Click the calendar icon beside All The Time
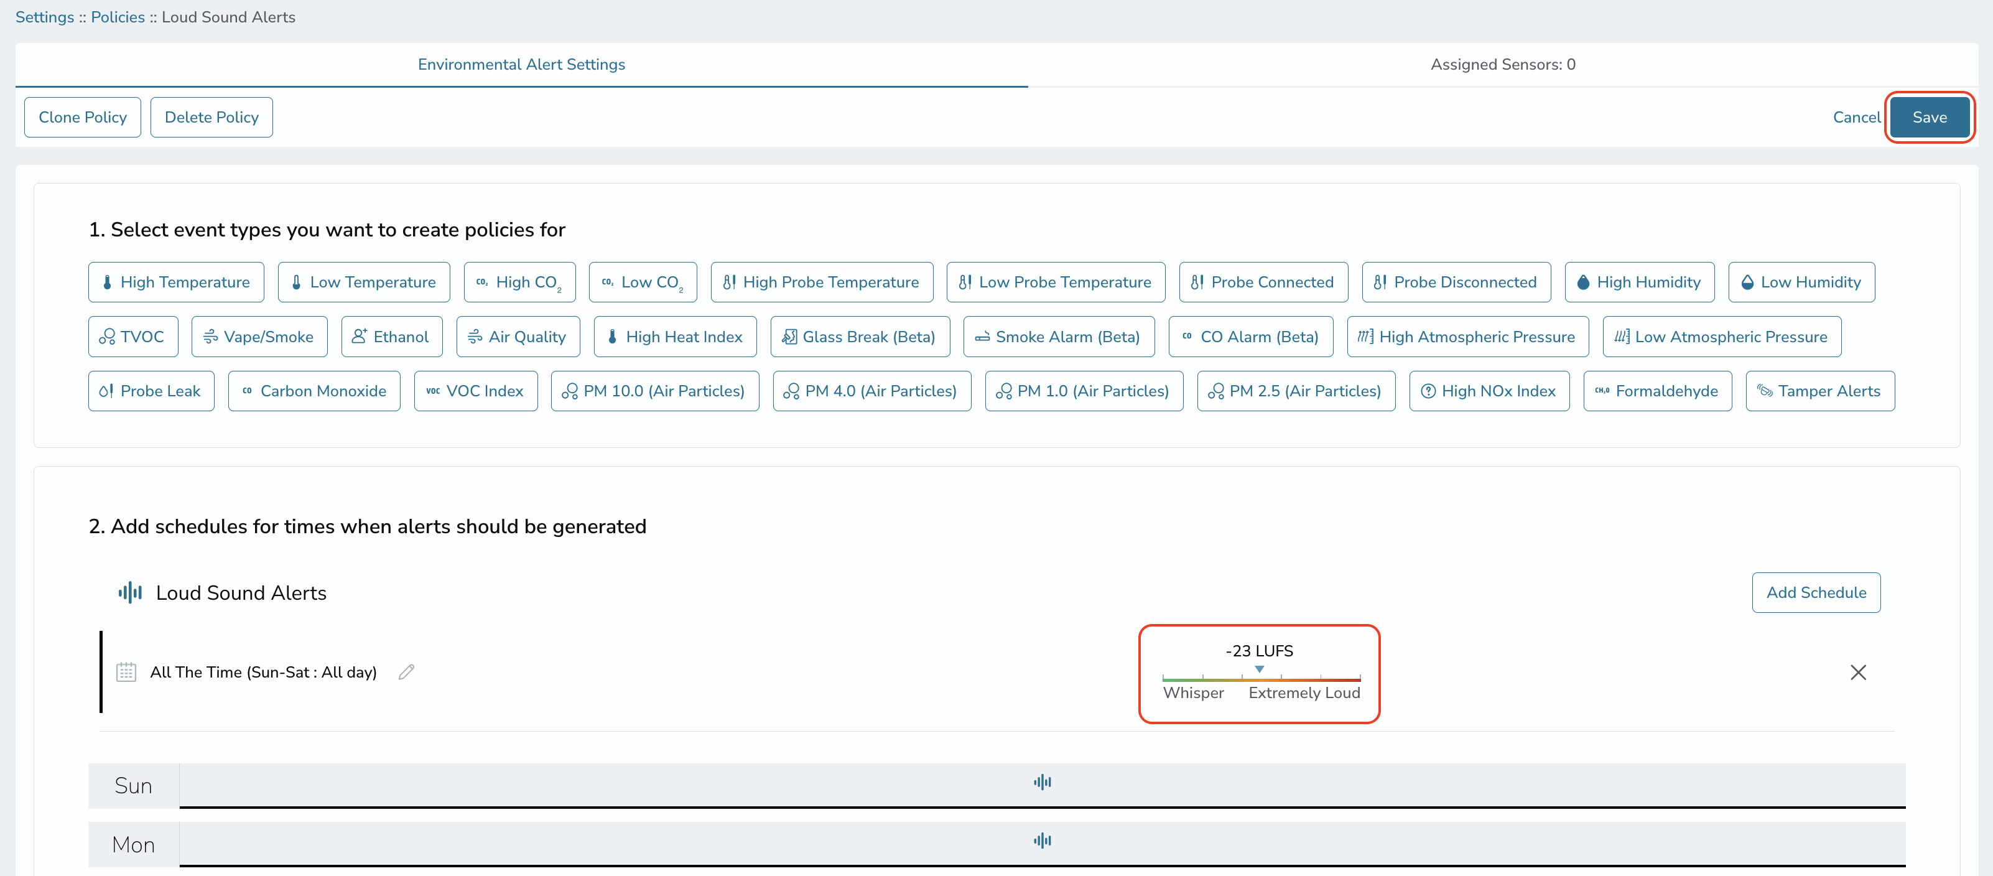 tap(126, 672)
